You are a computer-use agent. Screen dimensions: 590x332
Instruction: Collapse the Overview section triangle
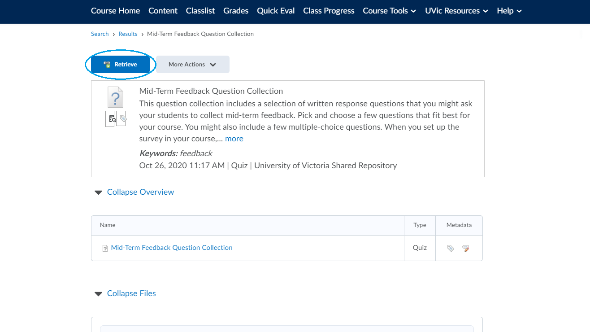(98, 192)
